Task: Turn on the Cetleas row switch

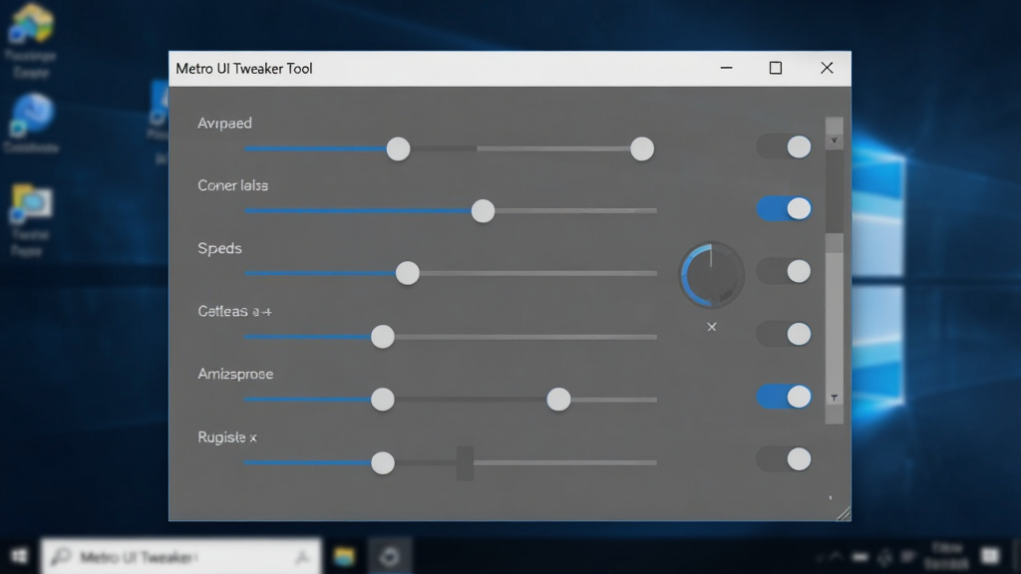Action: click(x=784, y=334)
